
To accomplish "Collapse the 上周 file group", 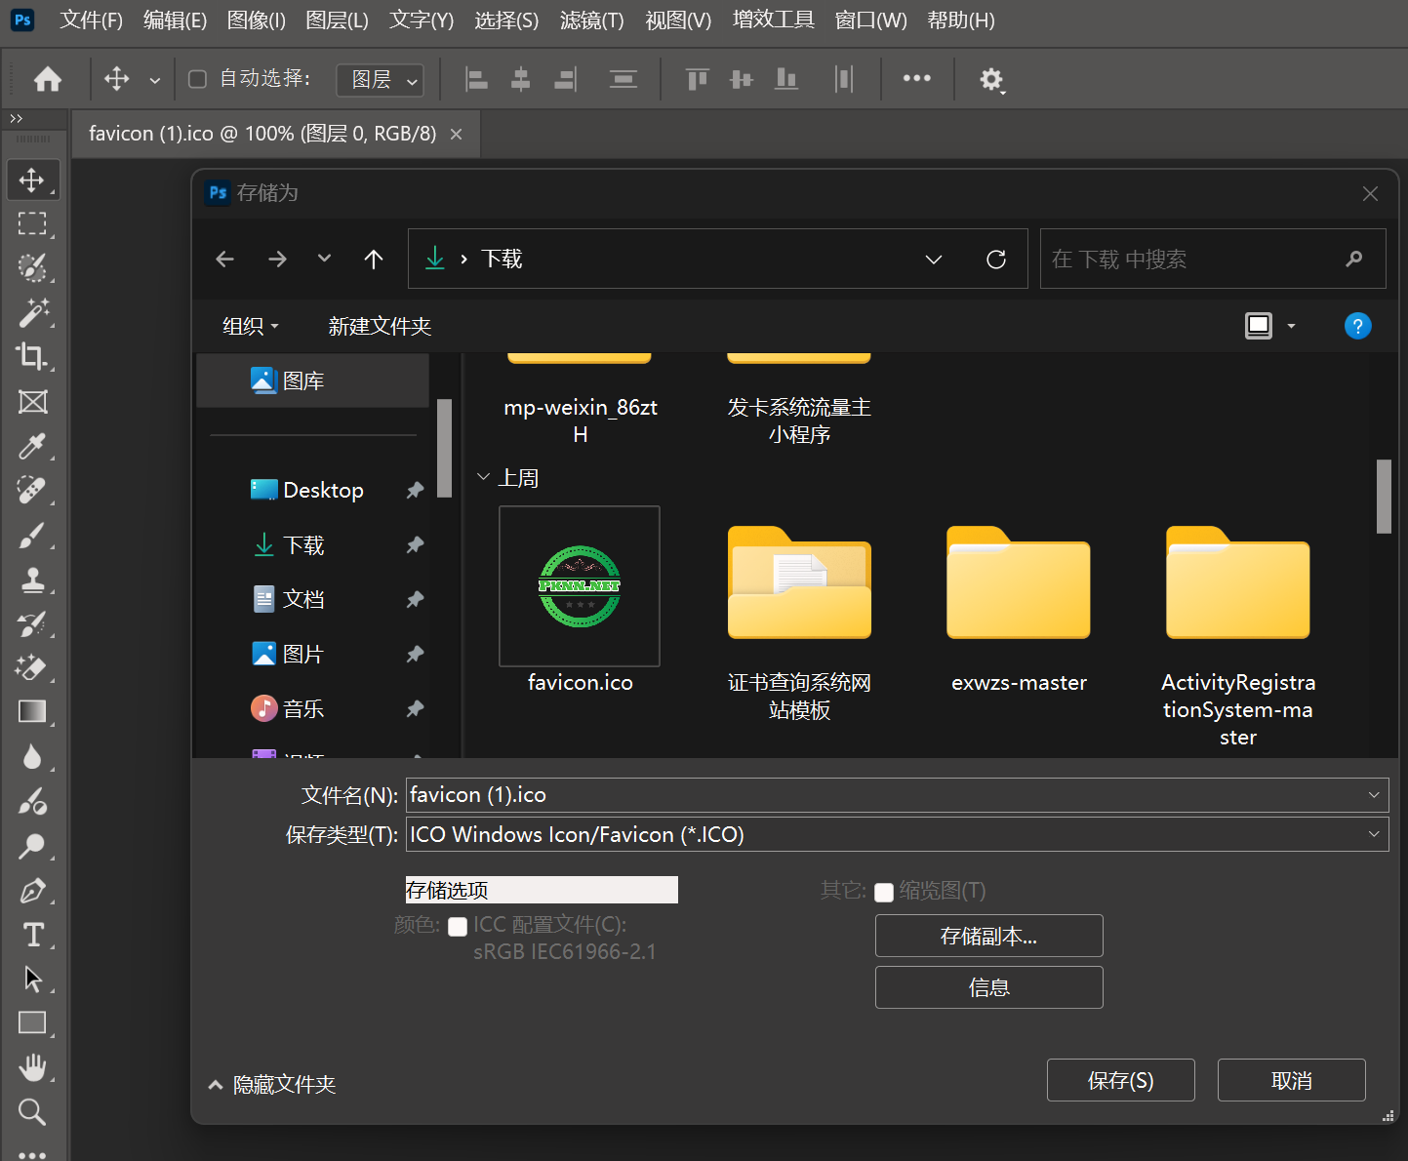I will (x=483, y=477).
